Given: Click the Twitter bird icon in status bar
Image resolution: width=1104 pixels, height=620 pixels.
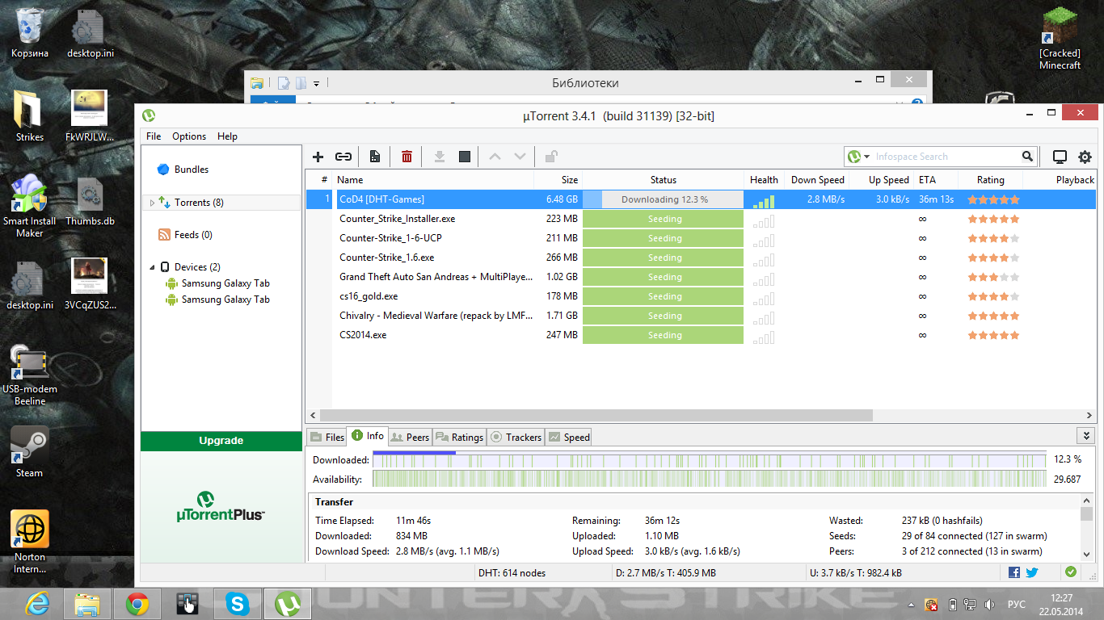Looking at the screenshot, I should [1032, 572].
